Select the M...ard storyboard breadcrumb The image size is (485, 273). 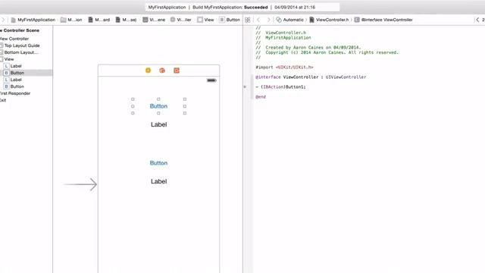[x=99, y=20]
